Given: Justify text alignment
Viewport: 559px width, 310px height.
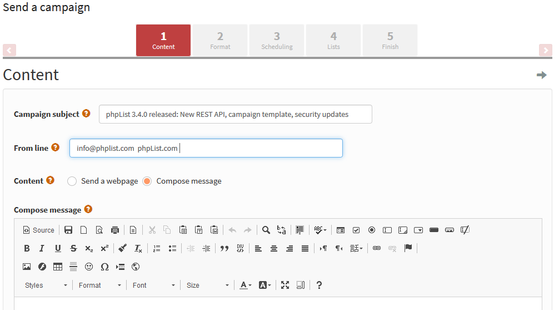Looking at the screenshot, I should [x=305, y=248].
